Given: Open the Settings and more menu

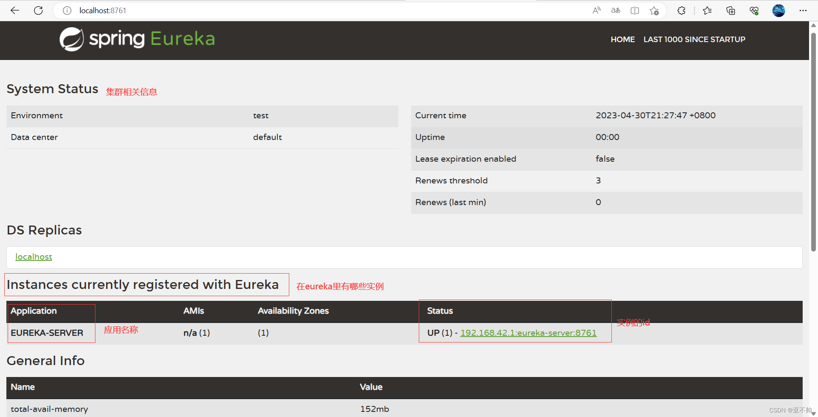Looking at the screenshot, I should click(x=804, y=10).
